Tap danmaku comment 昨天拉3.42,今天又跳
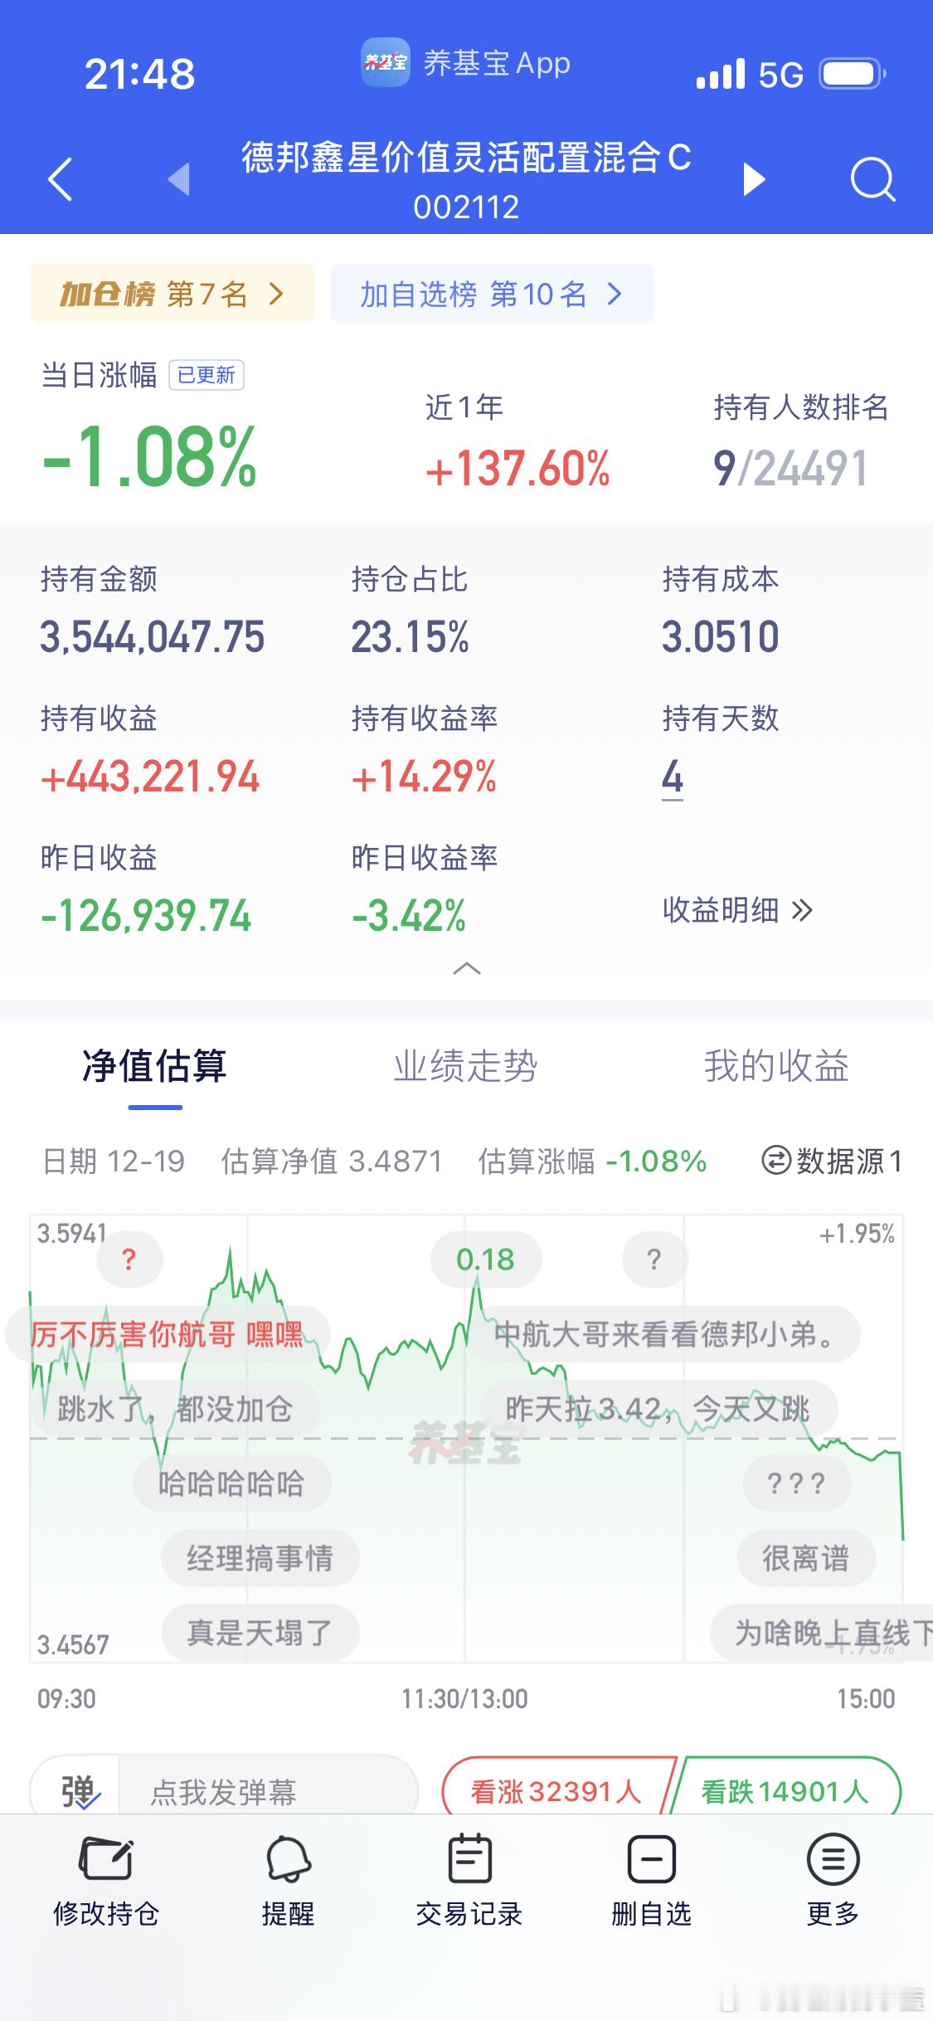 point(659,1409)
